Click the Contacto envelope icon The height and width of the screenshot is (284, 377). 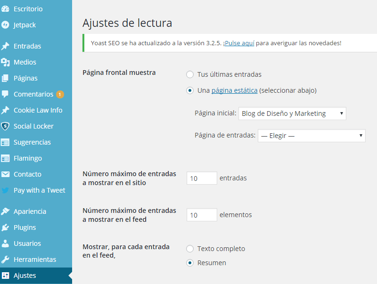5,174
